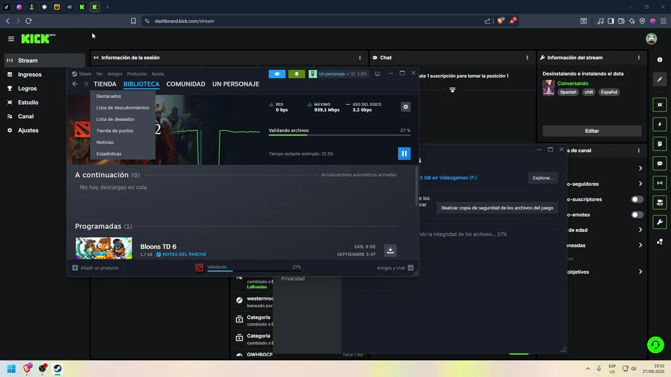This screenshot has width=671, height=377.
Task: Open Información de la sesión options menu
Action: (360, 58)
